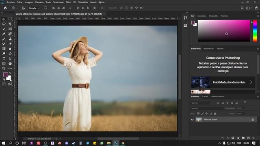Open the Opacity value dropdown arrow
Image resolution: width=260 pixels, height=146 pixels.
pyautogui.click(x=244, y=108)
